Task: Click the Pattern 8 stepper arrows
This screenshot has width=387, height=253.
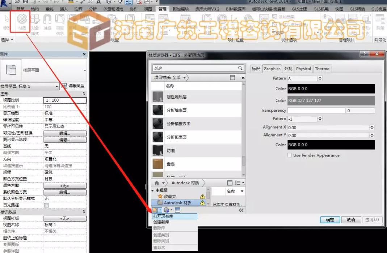Action: click(320, 78)
